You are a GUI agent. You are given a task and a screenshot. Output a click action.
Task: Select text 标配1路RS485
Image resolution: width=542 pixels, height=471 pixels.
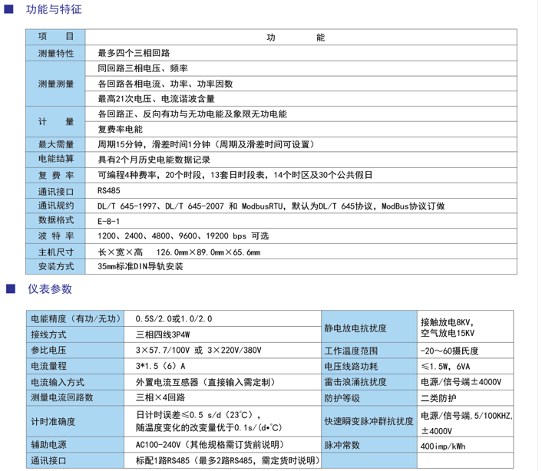[x=163, y=460]
